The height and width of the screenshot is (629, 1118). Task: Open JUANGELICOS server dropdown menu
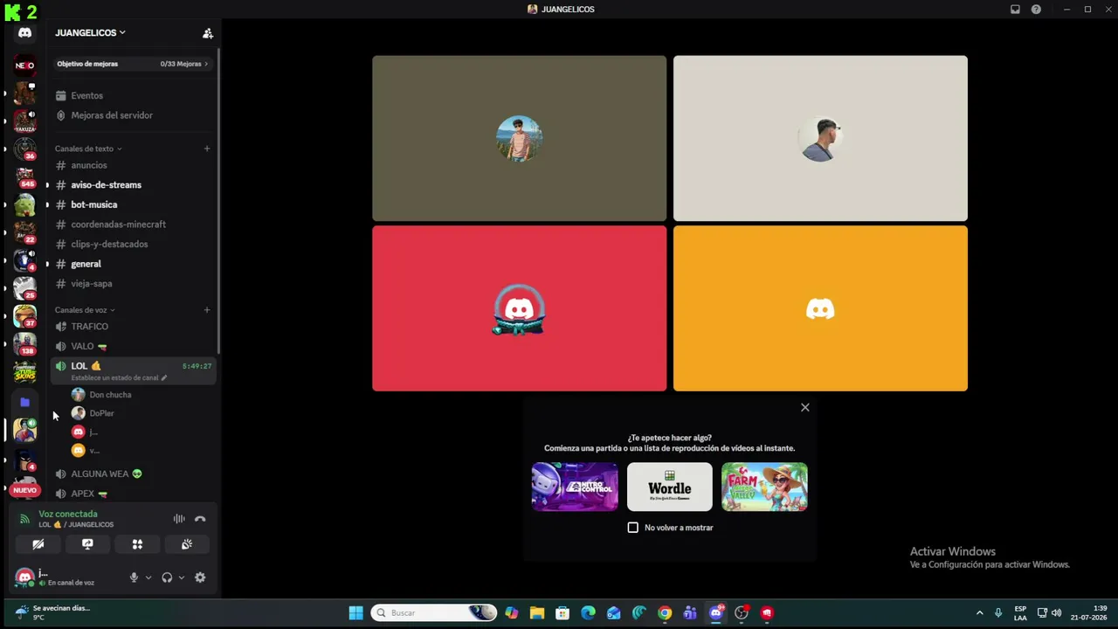tap(91, 33)
